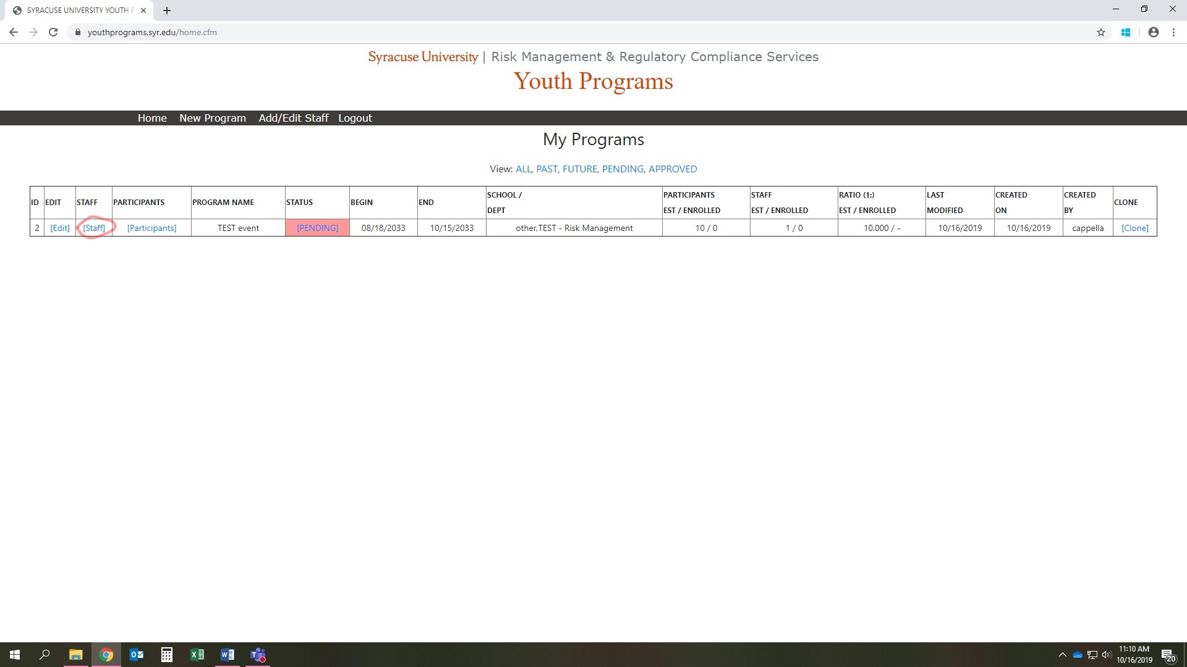This screenshot has height=667, width=1187.
Task: Click the end date 10/15/2033
Action: [x=452, y=228]
